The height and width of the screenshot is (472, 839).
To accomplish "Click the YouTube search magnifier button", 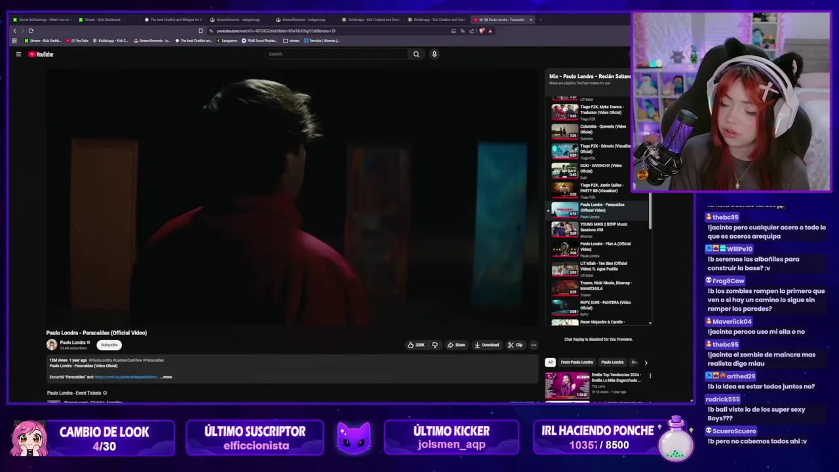I will click(416, 54).
